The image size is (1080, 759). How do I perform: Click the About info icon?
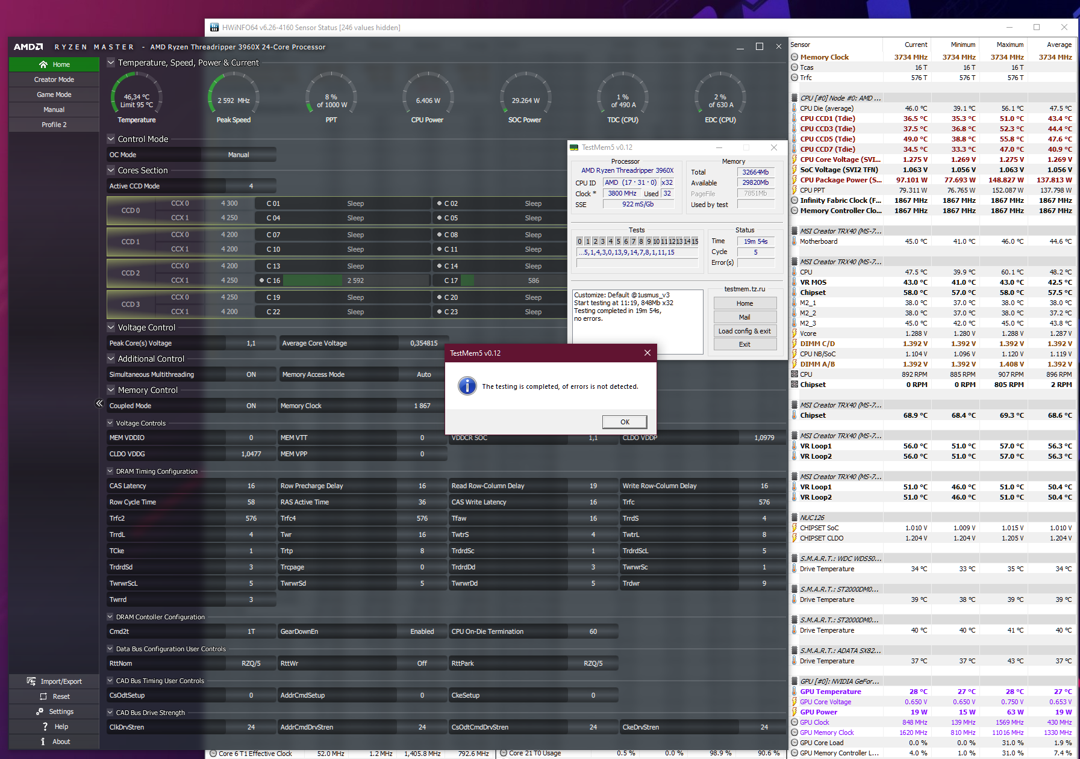(43, 742)
